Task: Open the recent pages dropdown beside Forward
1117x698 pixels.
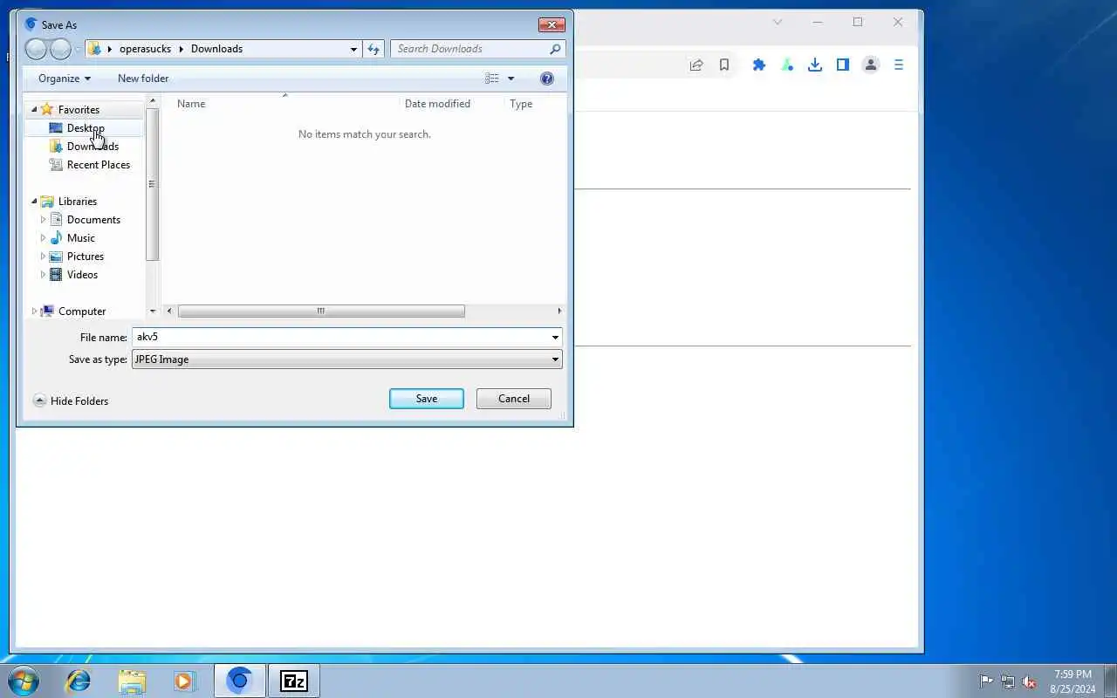Action: coord(78,49)
